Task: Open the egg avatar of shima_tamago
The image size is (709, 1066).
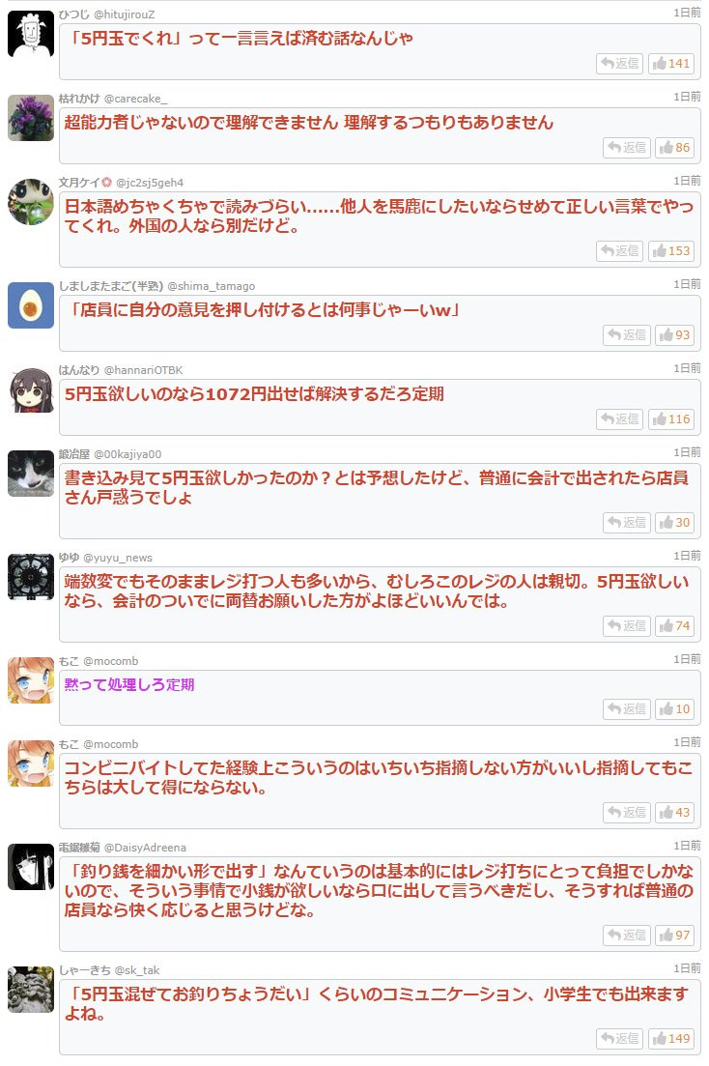Action: point(31,305)
